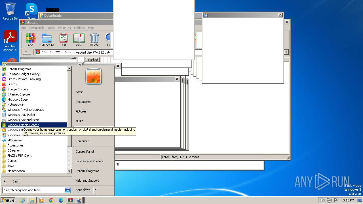Screen dimensions: 363x204
Task: Expand the Games folder
Action: click(x=34, y=161)
